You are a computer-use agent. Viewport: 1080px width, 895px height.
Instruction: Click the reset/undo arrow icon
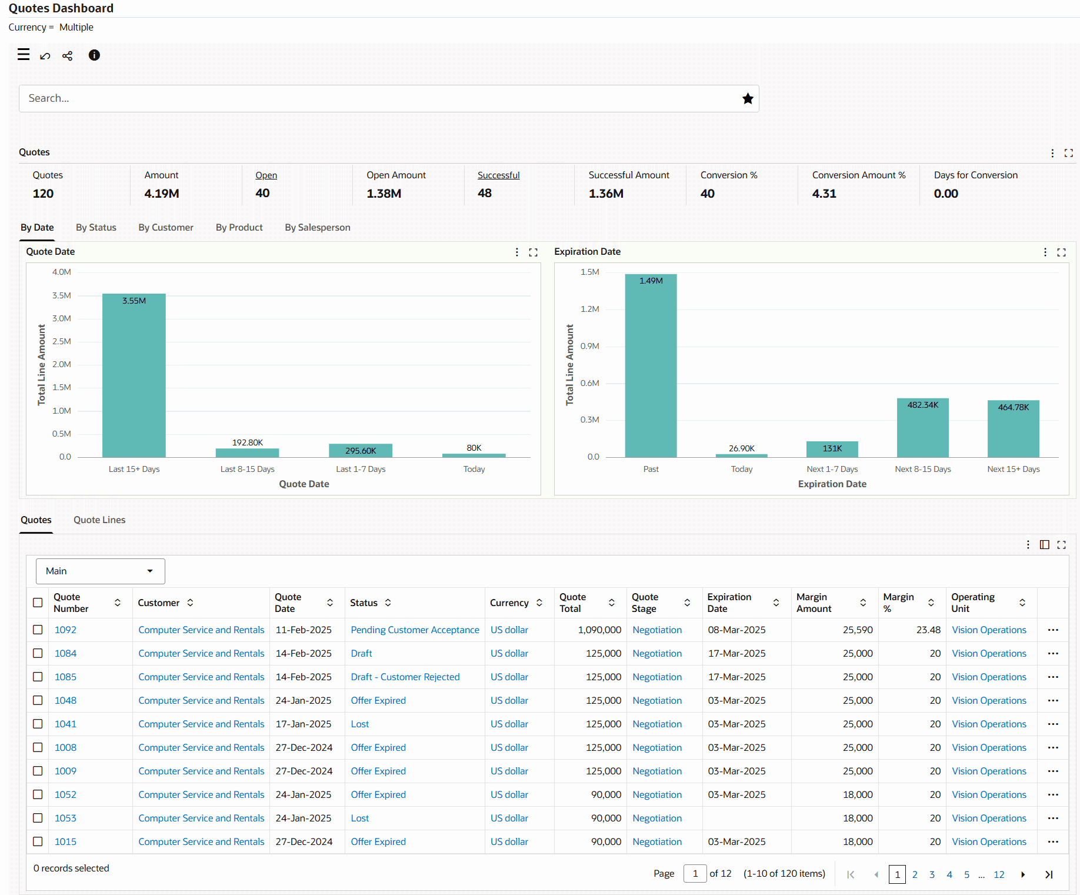click(45, 56)
